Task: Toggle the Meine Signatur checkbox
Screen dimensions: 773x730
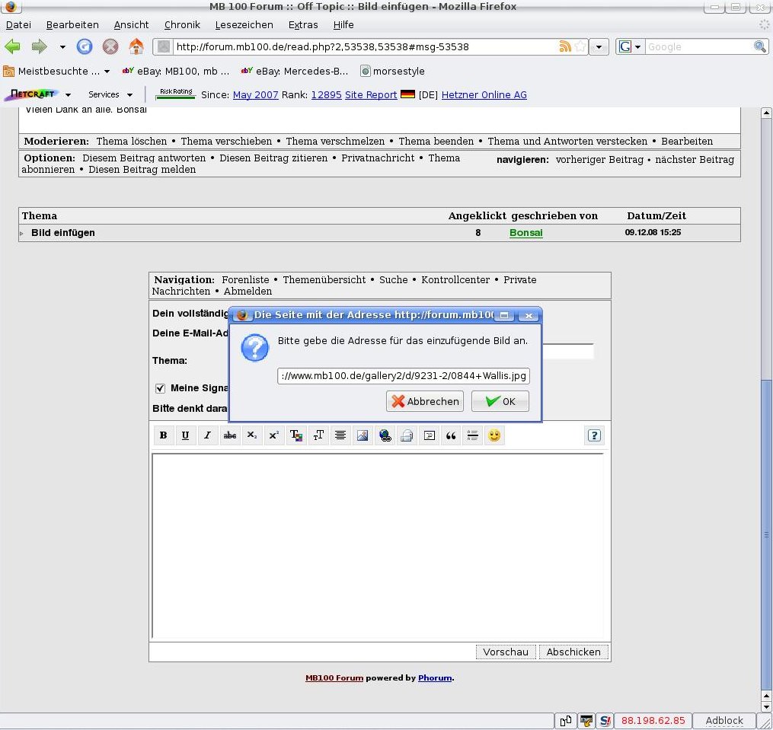Action: (x=160, y=388)
